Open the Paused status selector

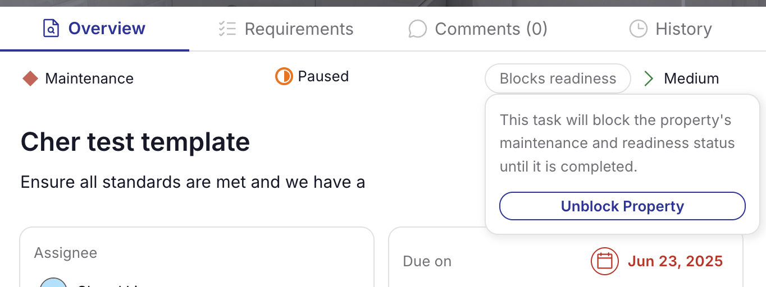(x=323, y=76)
